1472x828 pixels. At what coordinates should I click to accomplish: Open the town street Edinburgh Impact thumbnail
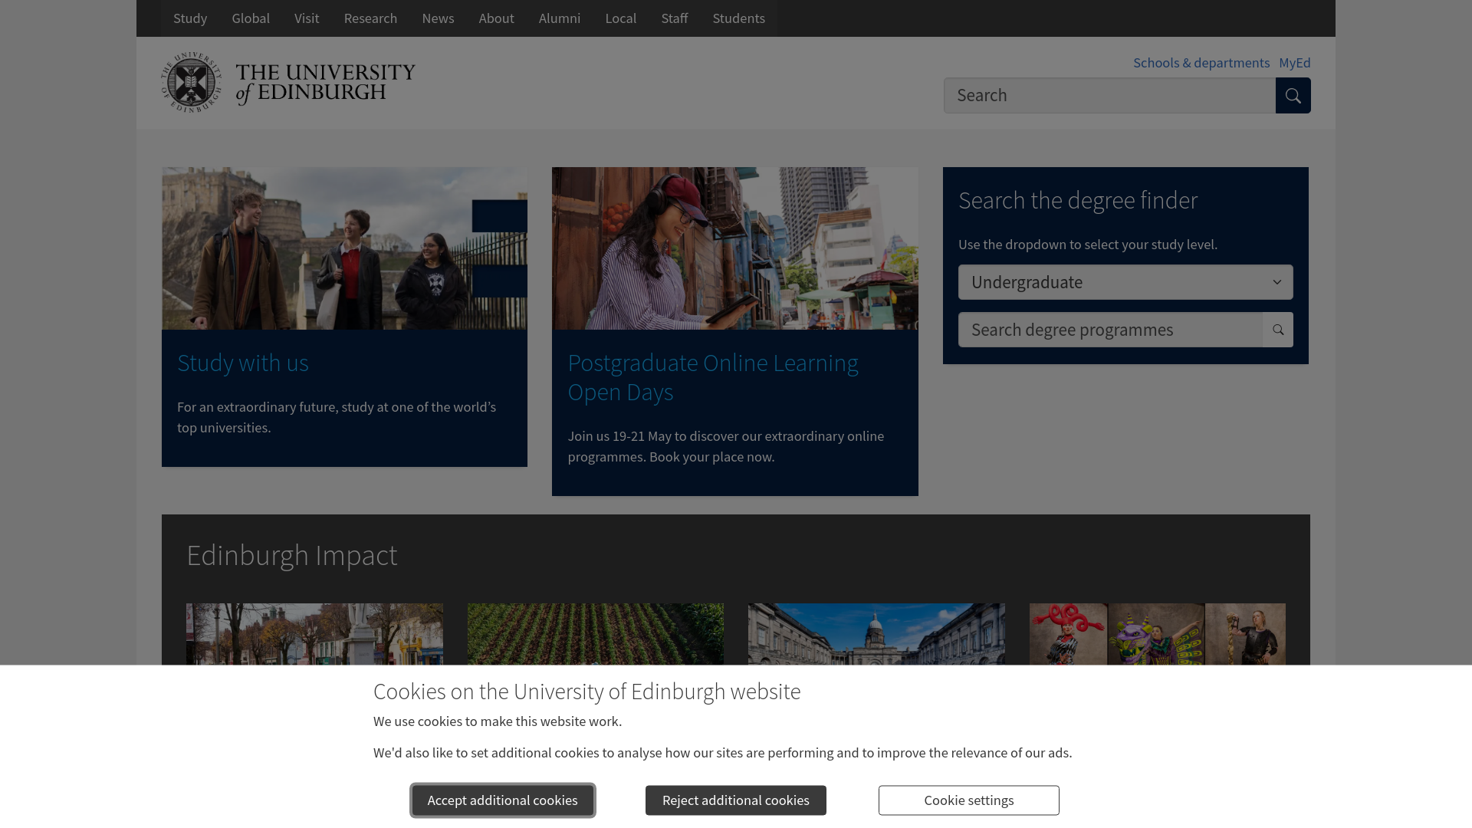tap(314, 634)
